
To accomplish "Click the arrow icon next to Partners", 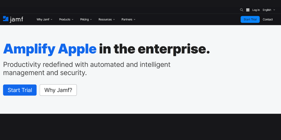I will coord(135,20).
